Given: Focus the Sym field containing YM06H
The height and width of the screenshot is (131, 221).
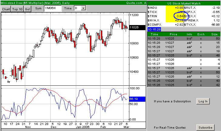Looking at the screenshot, I should click(53, 8).
